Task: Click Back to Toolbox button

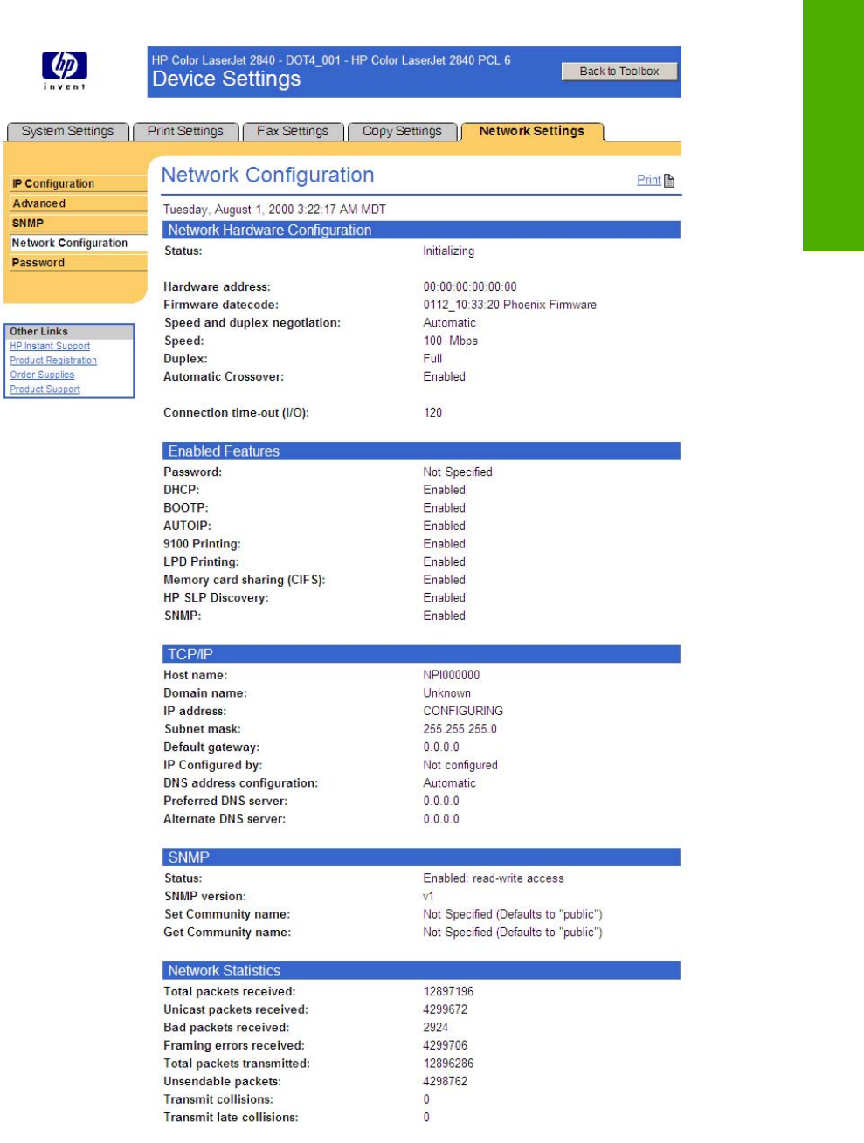Action: click(x=619, y=72)
